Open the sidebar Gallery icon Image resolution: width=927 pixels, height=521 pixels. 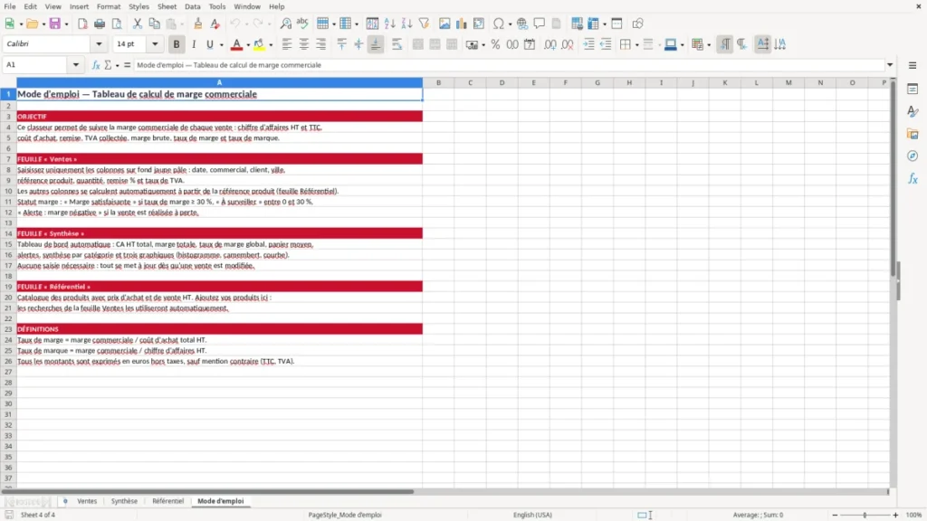(913, 134)
